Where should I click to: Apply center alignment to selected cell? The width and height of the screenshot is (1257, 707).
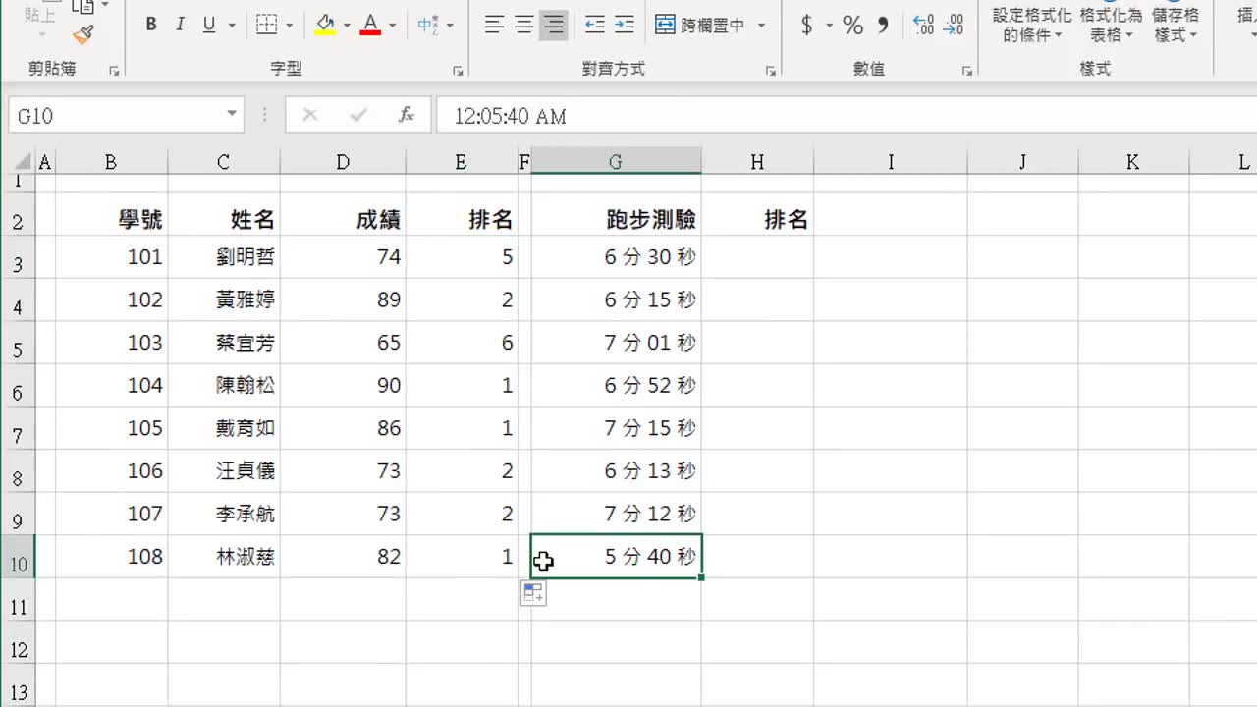[x=523, y=25]
